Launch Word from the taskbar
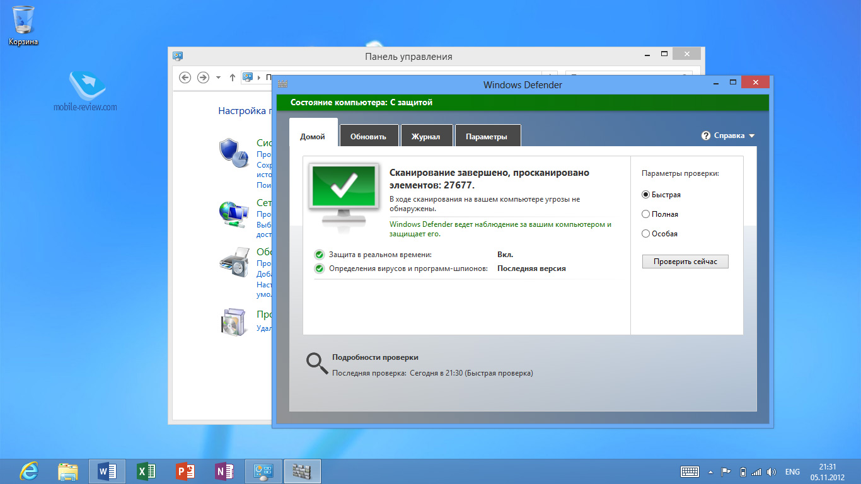The width and height of the screenshot is (861, 484). pos(107,471)
